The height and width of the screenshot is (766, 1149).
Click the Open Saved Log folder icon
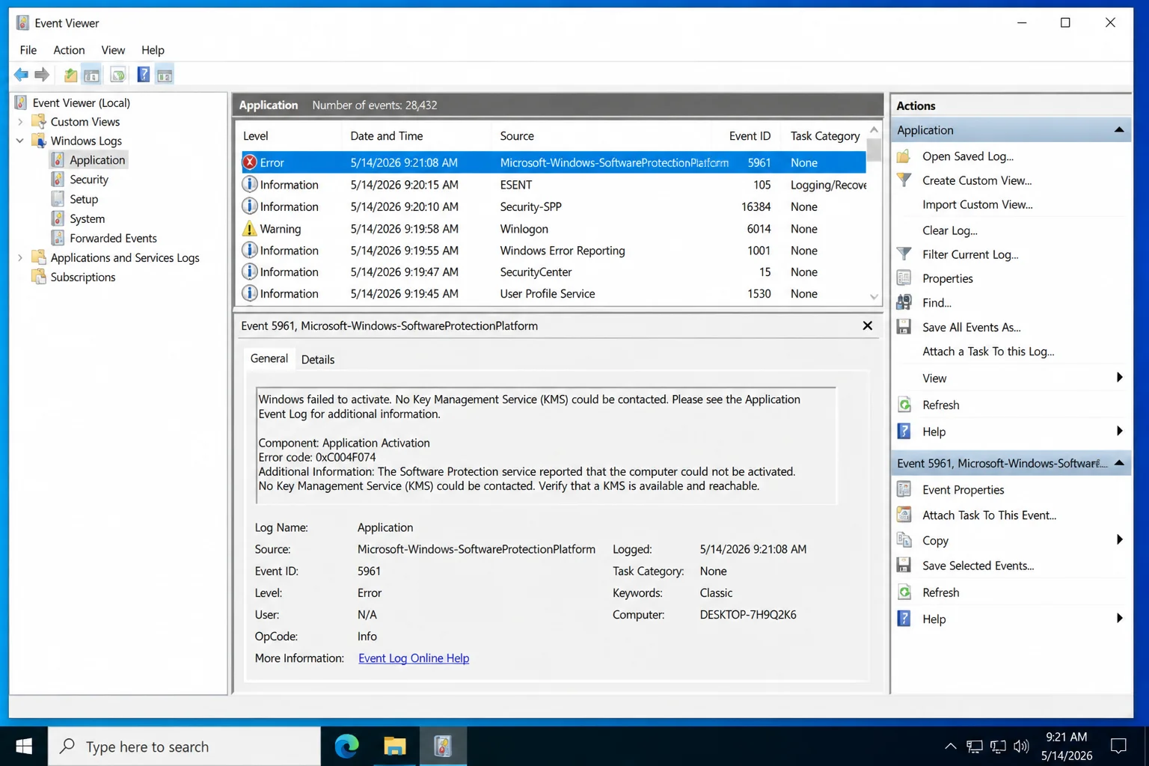[x=904, y=156]
